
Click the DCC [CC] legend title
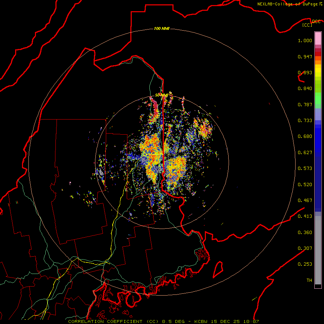(311, 23)
